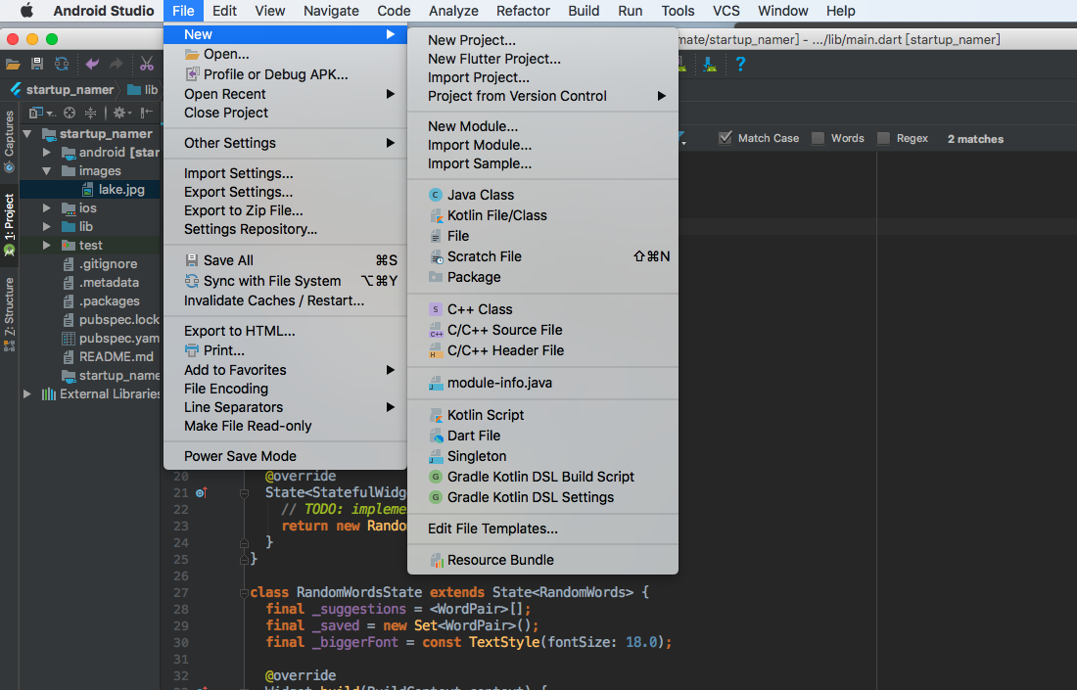Click the Cut scissors toolbar icon
This screenshot has width=1077, height=690.
[x=146, y=64]
